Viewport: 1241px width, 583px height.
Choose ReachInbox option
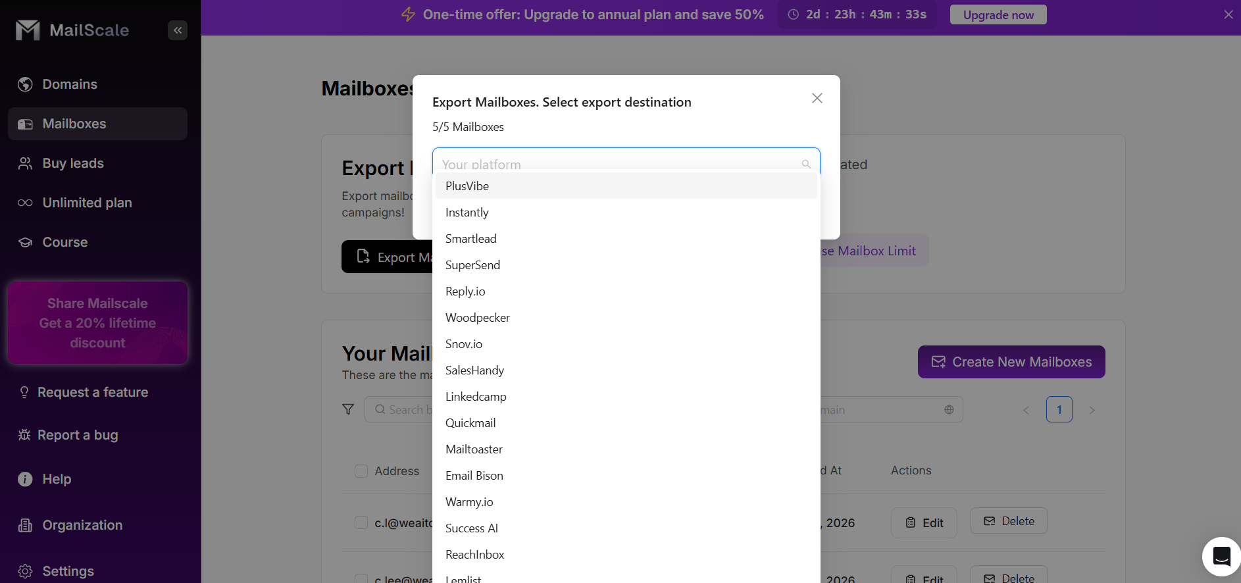click(626, 555)
